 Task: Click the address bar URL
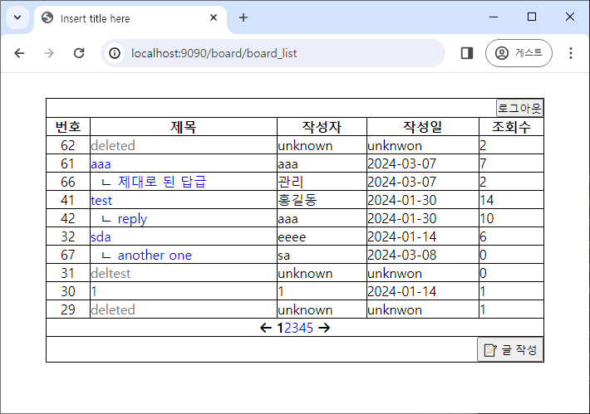coord(214,53)
